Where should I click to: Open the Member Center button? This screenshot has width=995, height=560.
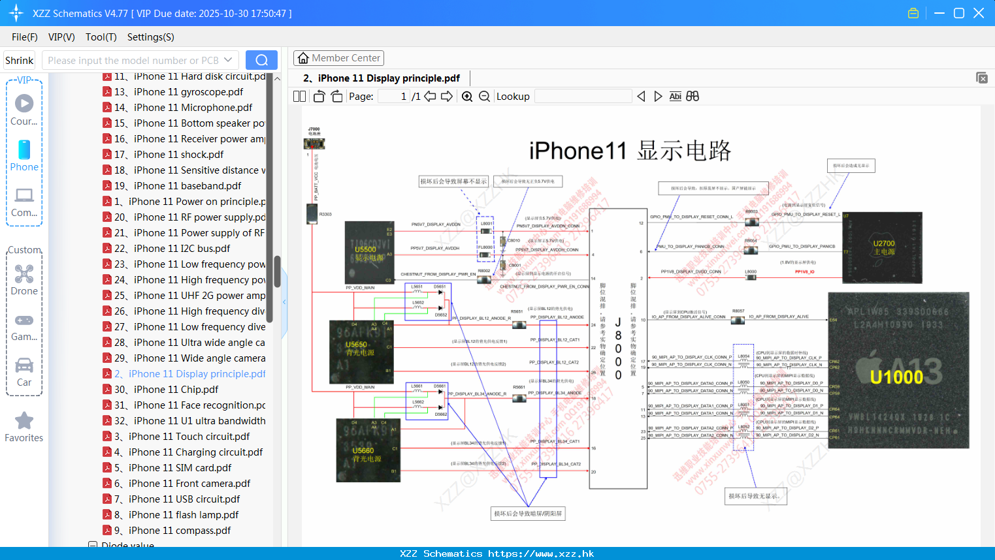tap(338, 58)
